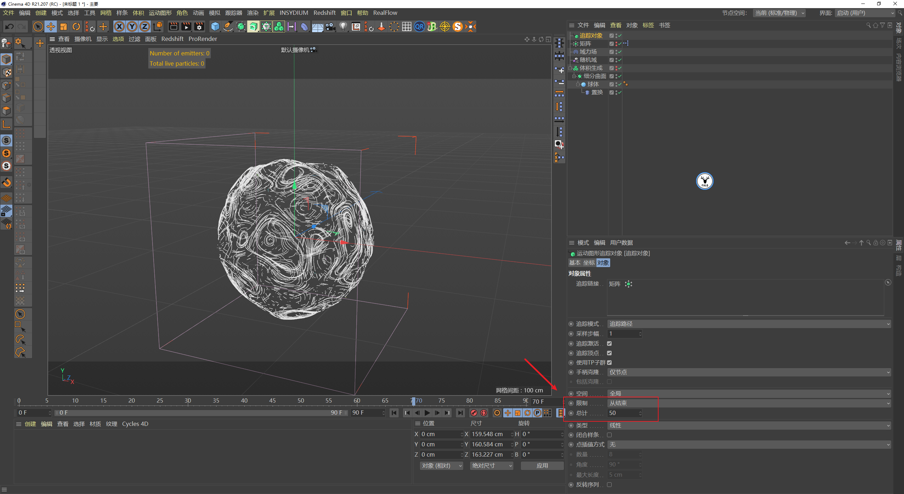Image resolution: width=904 pixels, height=494 pixels.
Task: Enable the 闭合样条 checkbox
Action: click(x=609, y=435)
